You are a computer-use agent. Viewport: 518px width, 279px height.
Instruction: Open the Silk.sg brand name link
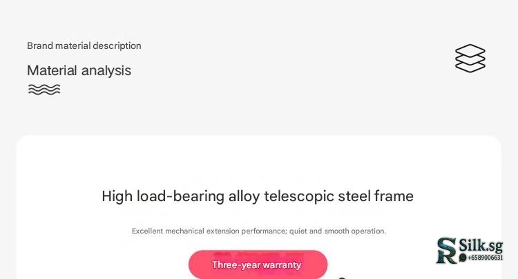pyautogui.click(x=481, y=245)
